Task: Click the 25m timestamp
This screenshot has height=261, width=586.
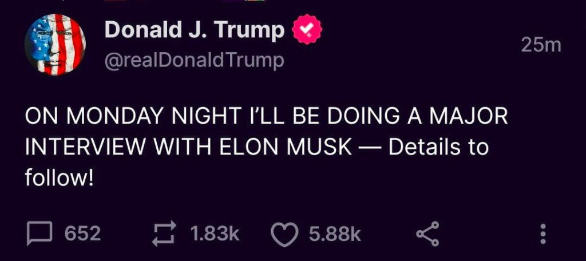Action: coord(541,45)
